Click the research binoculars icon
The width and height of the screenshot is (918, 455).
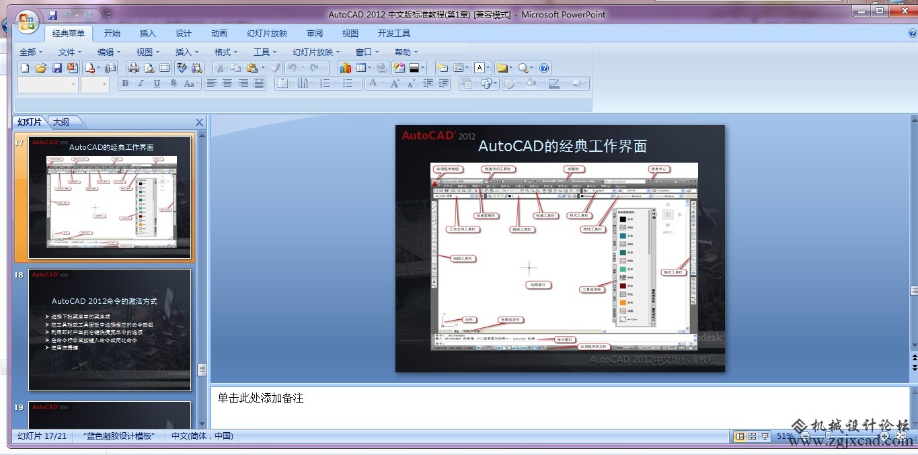[x=197, y=68]
